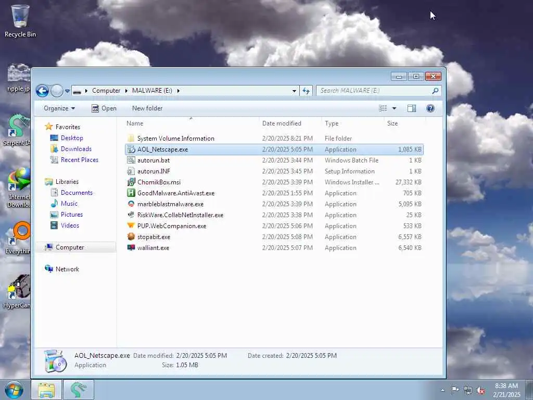533x400 pixels.
Task: Click the Serpent taskbar button
Action: 78,390
